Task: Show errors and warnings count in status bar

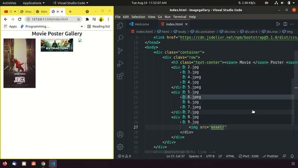Action: [x=124, y=156]
